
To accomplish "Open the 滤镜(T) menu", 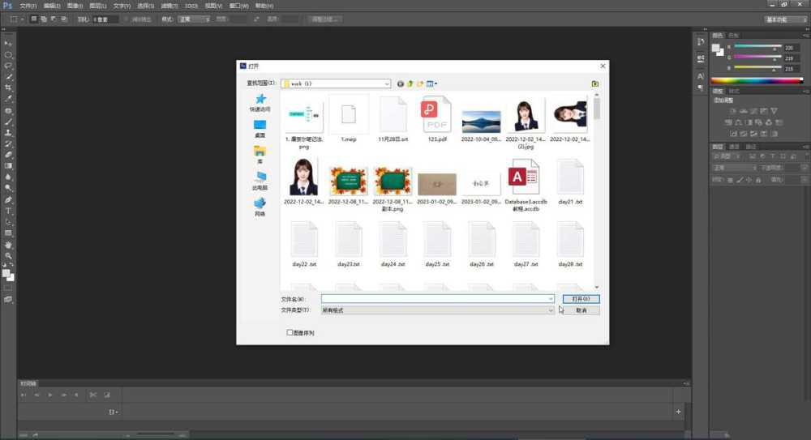I will point(168,6).
